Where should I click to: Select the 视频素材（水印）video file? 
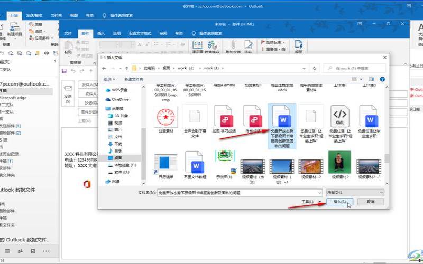[253, 171]
